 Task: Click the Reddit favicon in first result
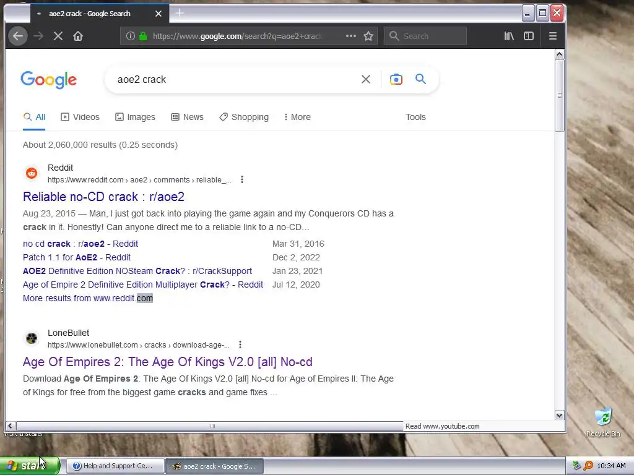click(32, 173)
